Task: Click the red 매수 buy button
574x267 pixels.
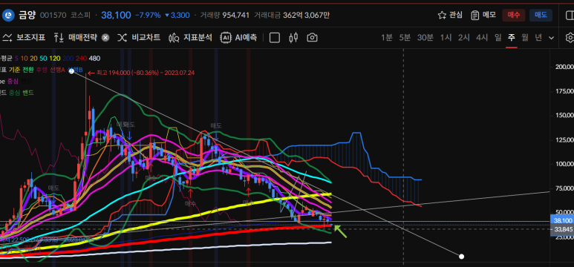Action: click(x=513, y=15)
